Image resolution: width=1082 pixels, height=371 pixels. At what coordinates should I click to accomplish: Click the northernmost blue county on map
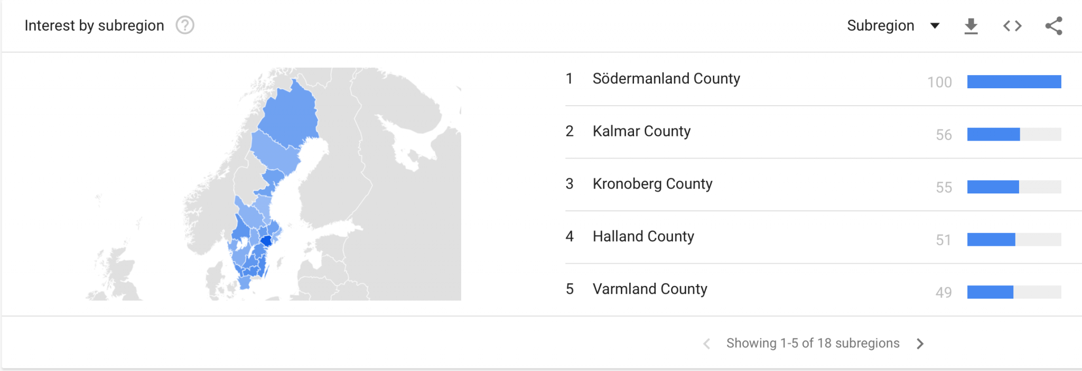pos(290,114)
